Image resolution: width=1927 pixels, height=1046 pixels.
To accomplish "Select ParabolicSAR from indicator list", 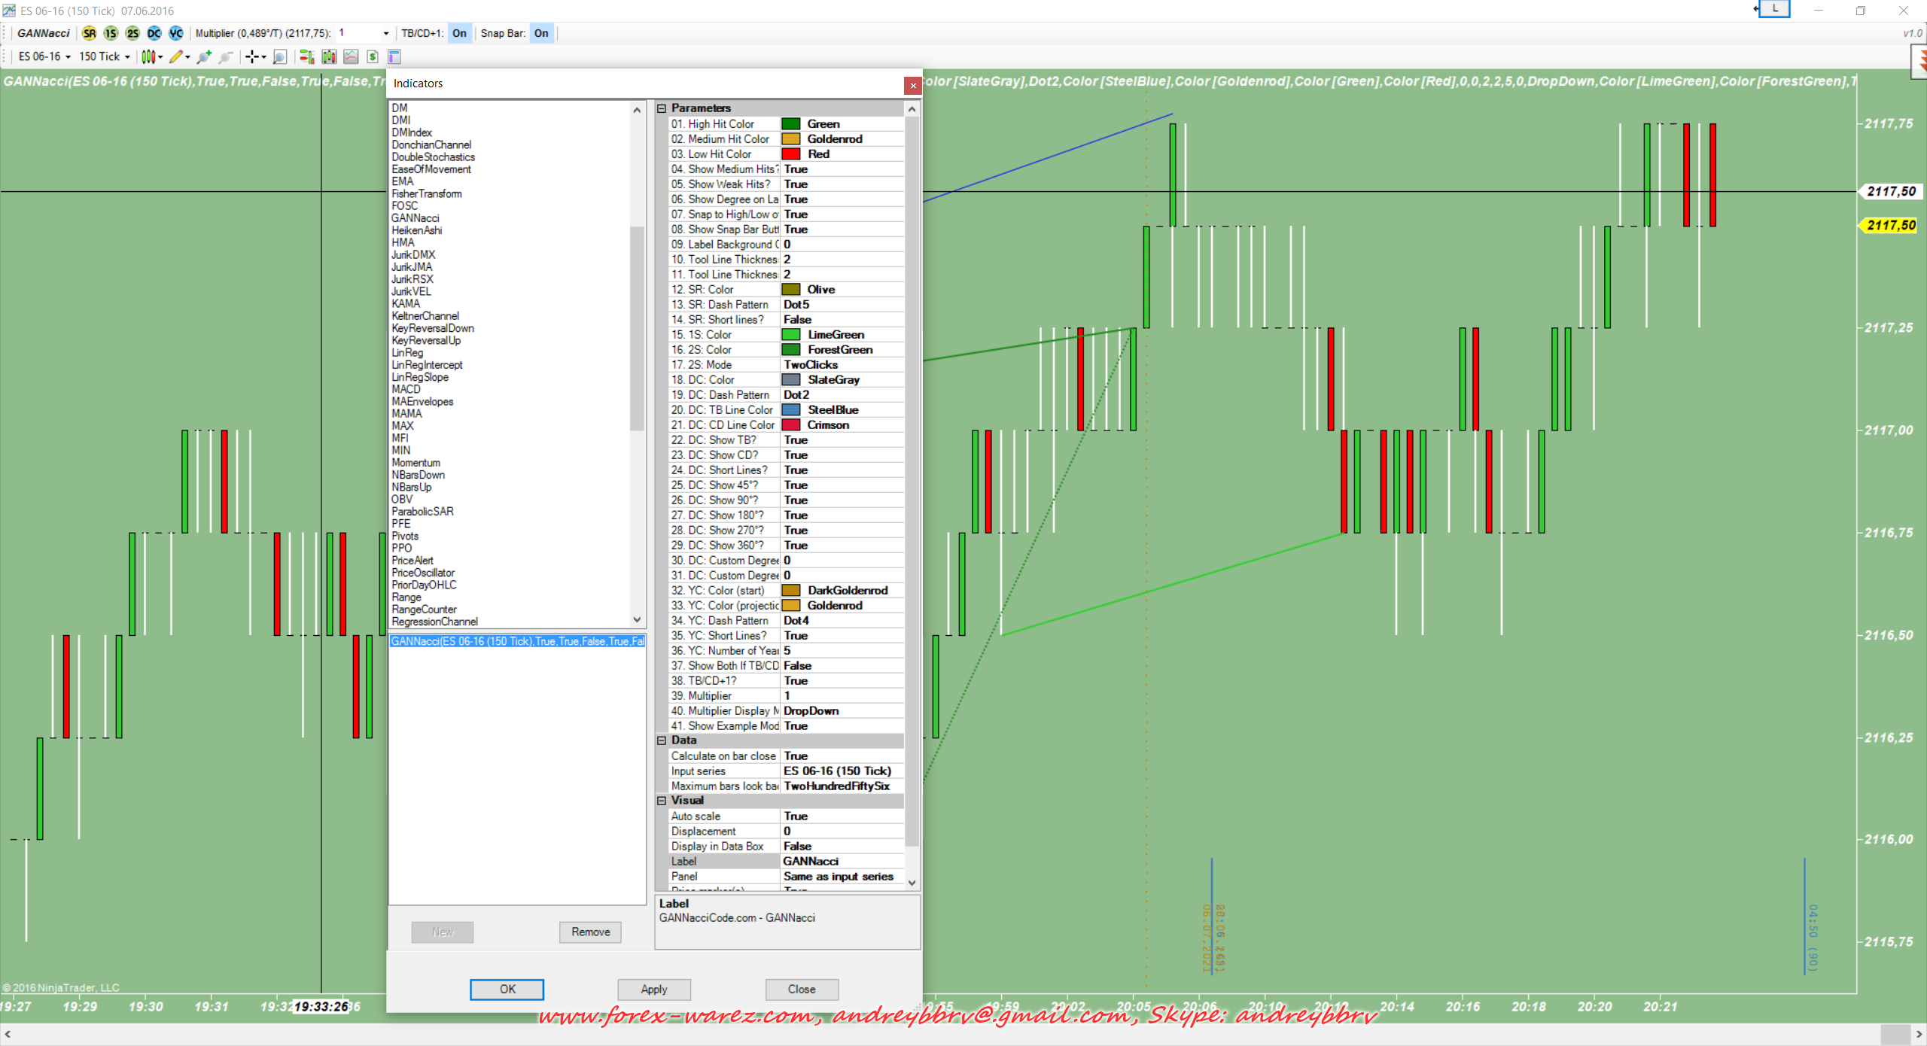I will pyautogui.click(x=422, y=512).
